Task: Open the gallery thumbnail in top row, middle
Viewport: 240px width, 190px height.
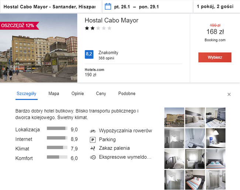Action: tap(195, 117)
